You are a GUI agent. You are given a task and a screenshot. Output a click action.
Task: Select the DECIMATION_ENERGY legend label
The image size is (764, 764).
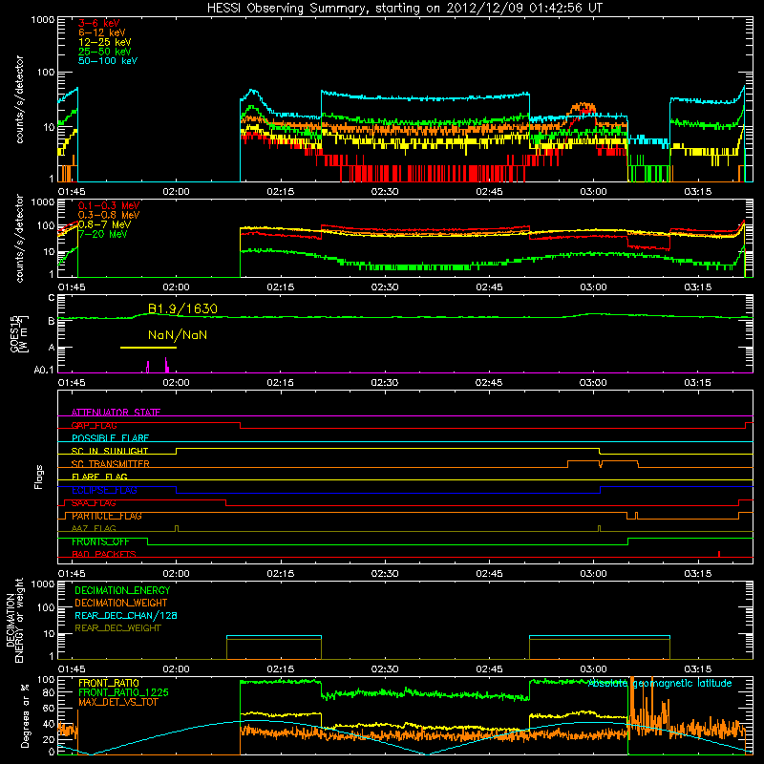122,590
